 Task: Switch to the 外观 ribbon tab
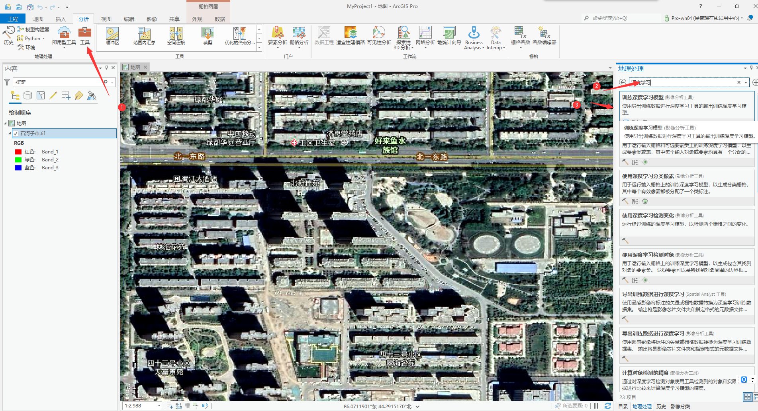tap(197, 19)
